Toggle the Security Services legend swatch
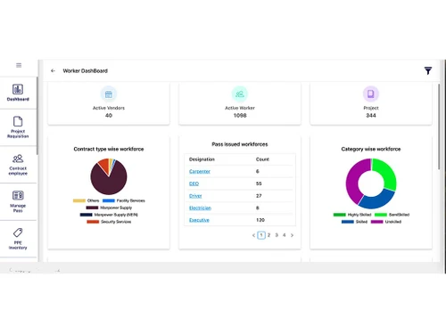 (93, 222)
